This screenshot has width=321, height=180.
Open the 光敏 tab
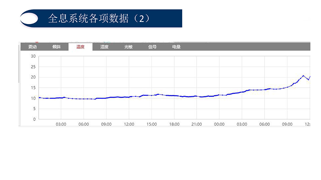(x=128, y=47)
